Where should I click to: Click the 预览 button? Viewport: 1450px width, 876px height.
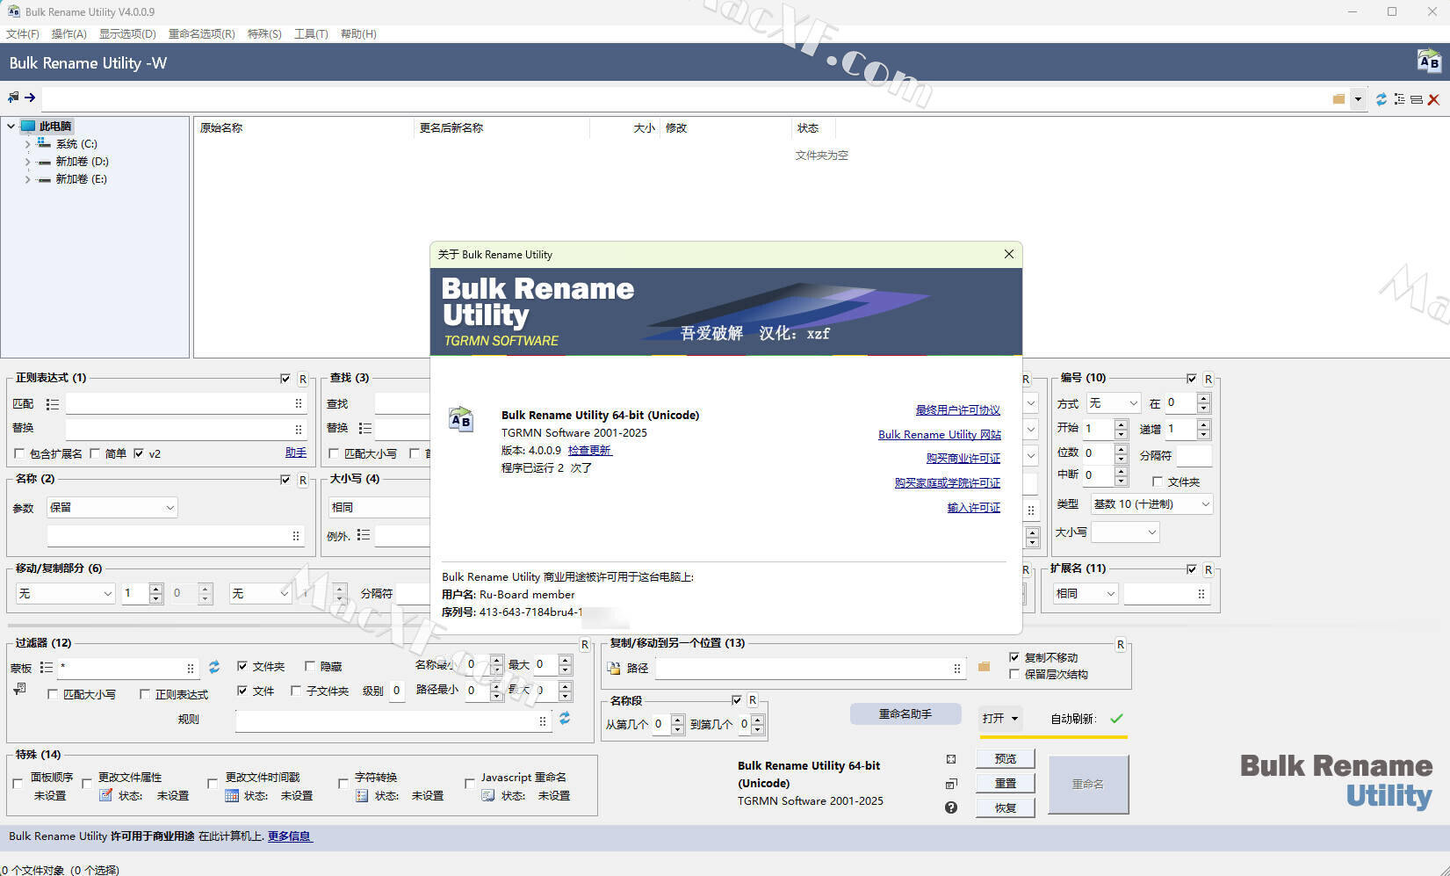point(1006,759)
